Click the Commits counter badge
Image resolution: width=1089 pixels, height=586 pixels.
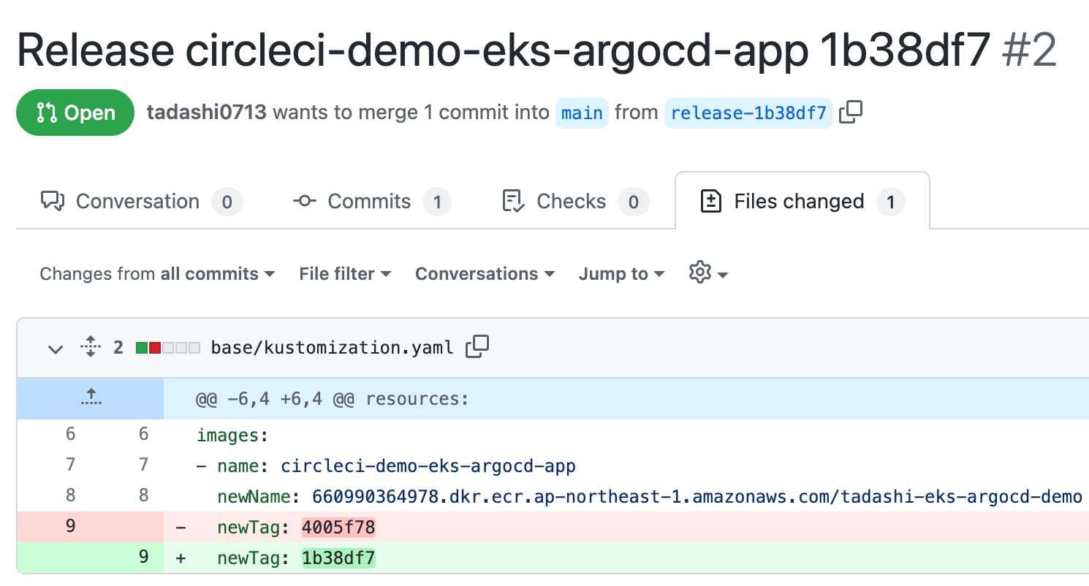click(437, 202)
